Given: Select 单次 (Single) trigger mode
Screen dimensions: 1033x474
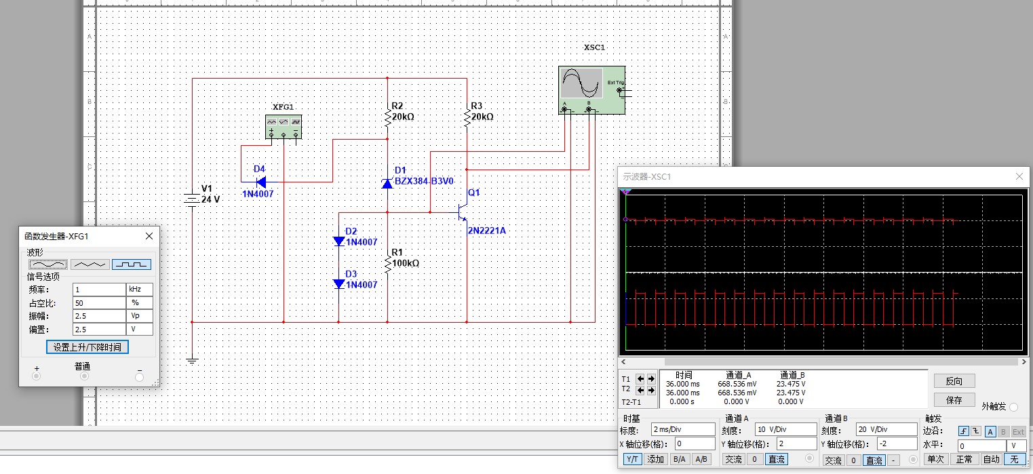Looking at the screenshot, I should coord(935,459).
